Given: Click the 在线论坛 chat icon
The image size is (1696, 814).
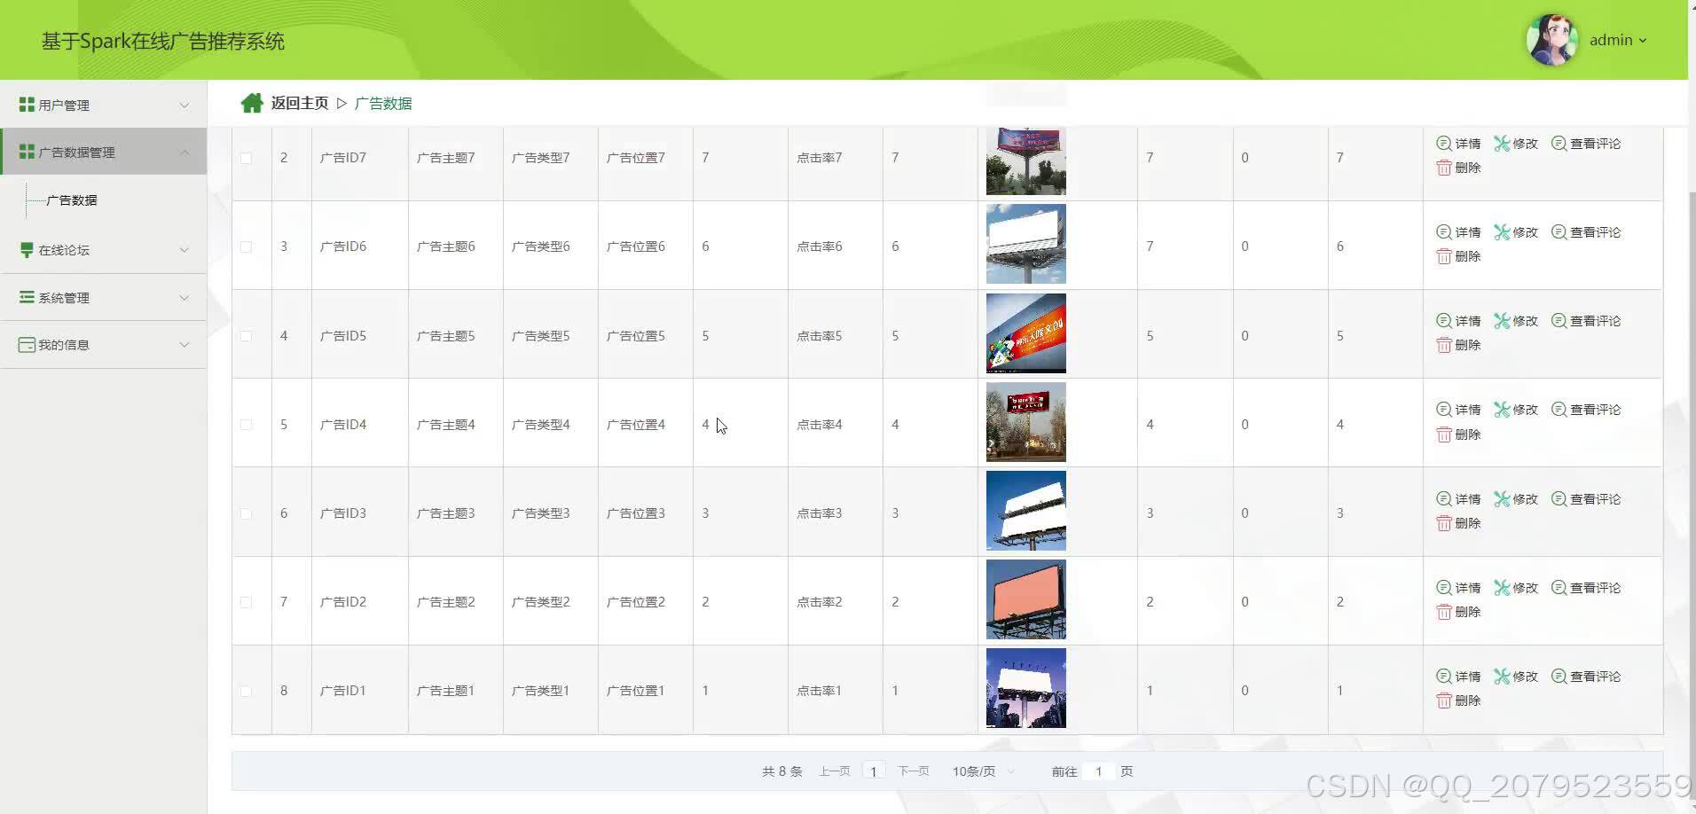Looking at the screenshot, I should click(26, 249).
